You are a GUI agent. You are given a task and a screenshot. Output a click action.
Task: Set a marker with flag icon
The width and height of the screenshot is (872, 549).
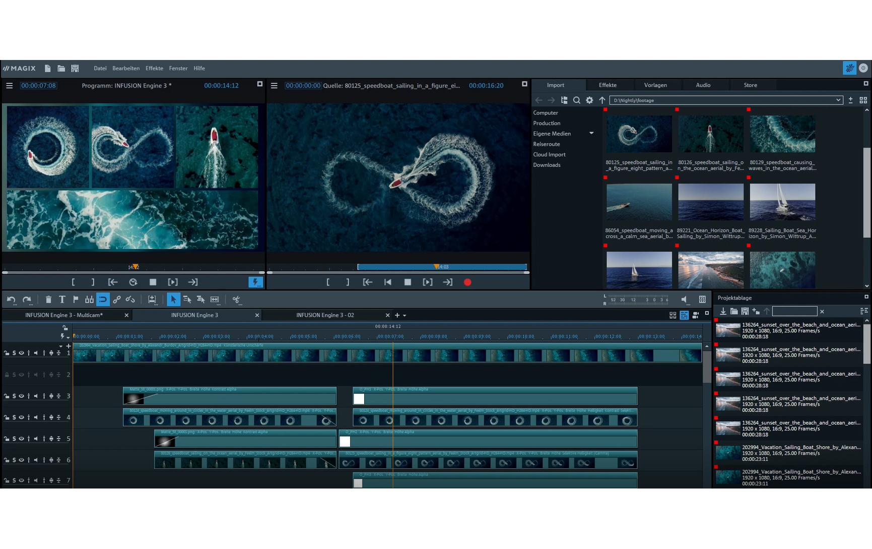76,299
